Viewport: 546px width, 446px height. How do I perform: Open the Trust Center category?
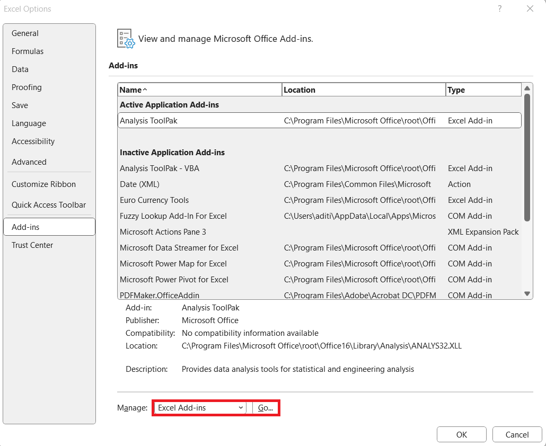coord(49,245)
